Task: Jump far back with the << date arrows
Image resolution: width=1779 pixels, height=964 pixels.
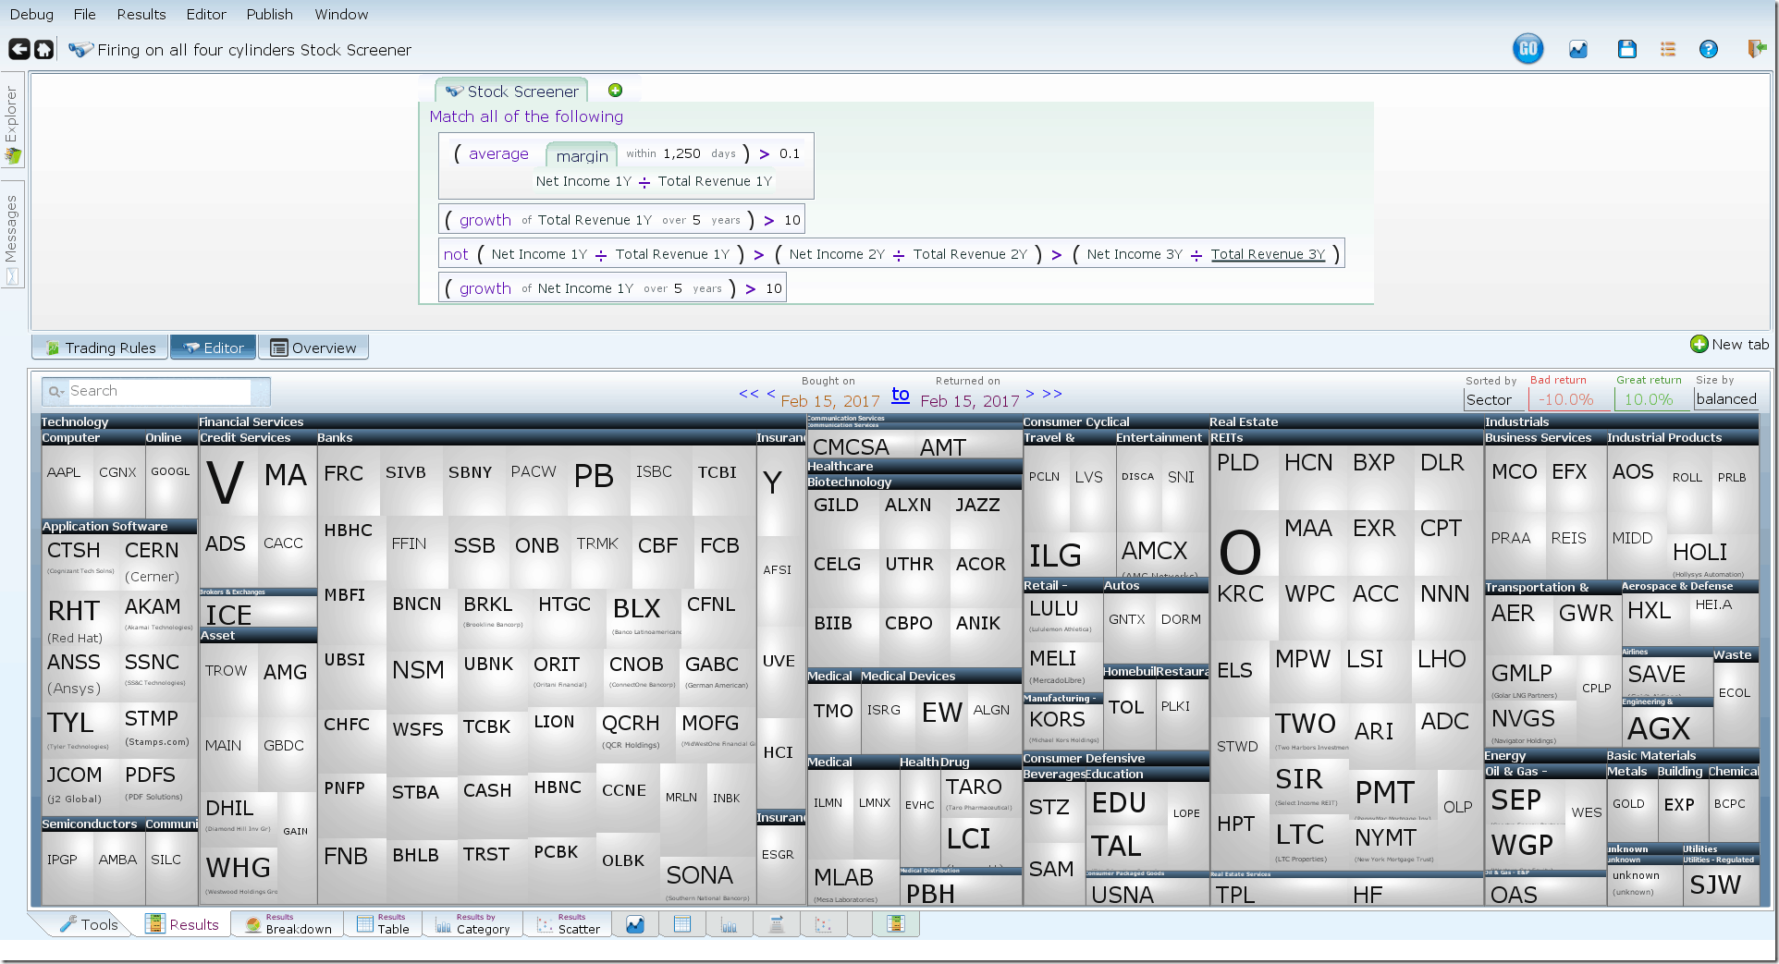Action: click(749, 394)
